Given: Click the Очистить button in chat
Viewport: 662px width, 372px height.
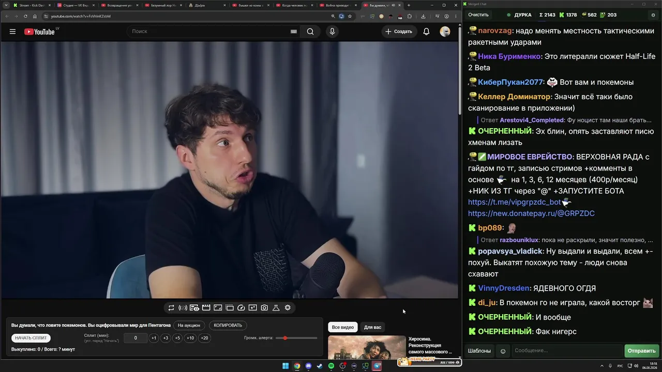Looking at the screenshot, I should (478, 15).
